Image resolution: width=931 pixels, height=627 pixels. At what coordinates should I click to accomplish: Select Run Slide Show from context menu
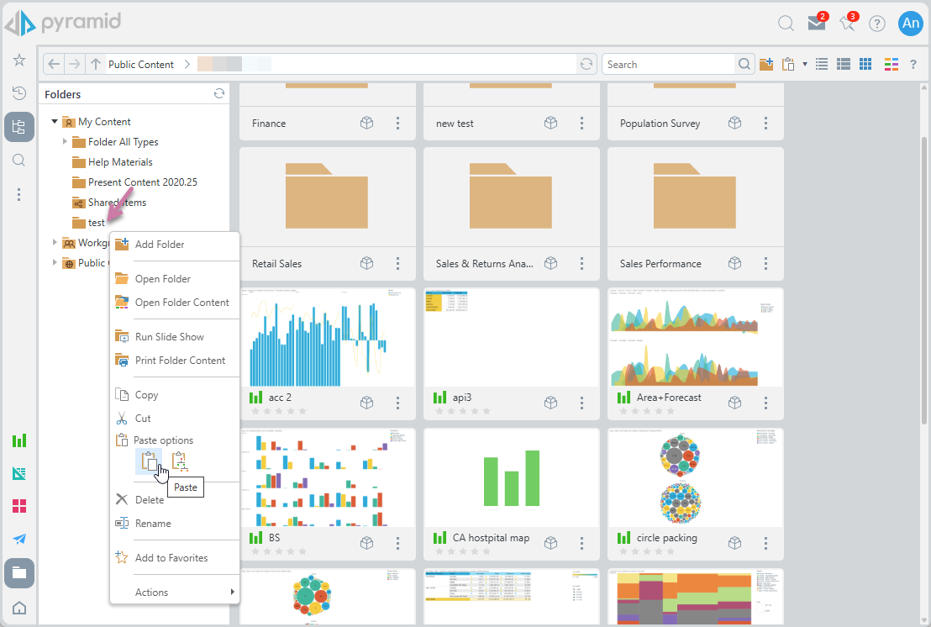[169, 337]
